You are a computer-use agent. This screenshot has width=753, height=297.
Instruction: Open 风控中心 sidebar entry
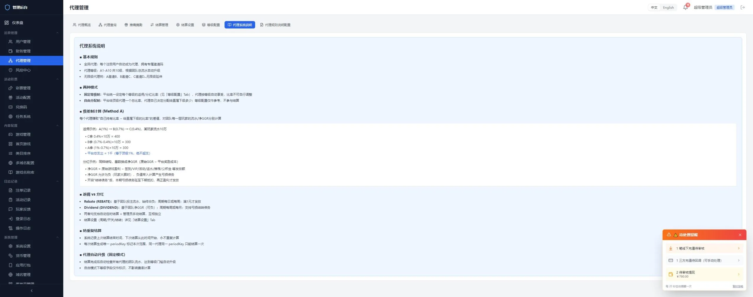(x=31, y=70)
